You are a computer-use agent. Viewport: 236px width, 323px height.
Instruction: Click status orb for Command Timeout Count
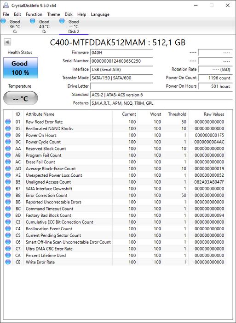pos(8,209)
